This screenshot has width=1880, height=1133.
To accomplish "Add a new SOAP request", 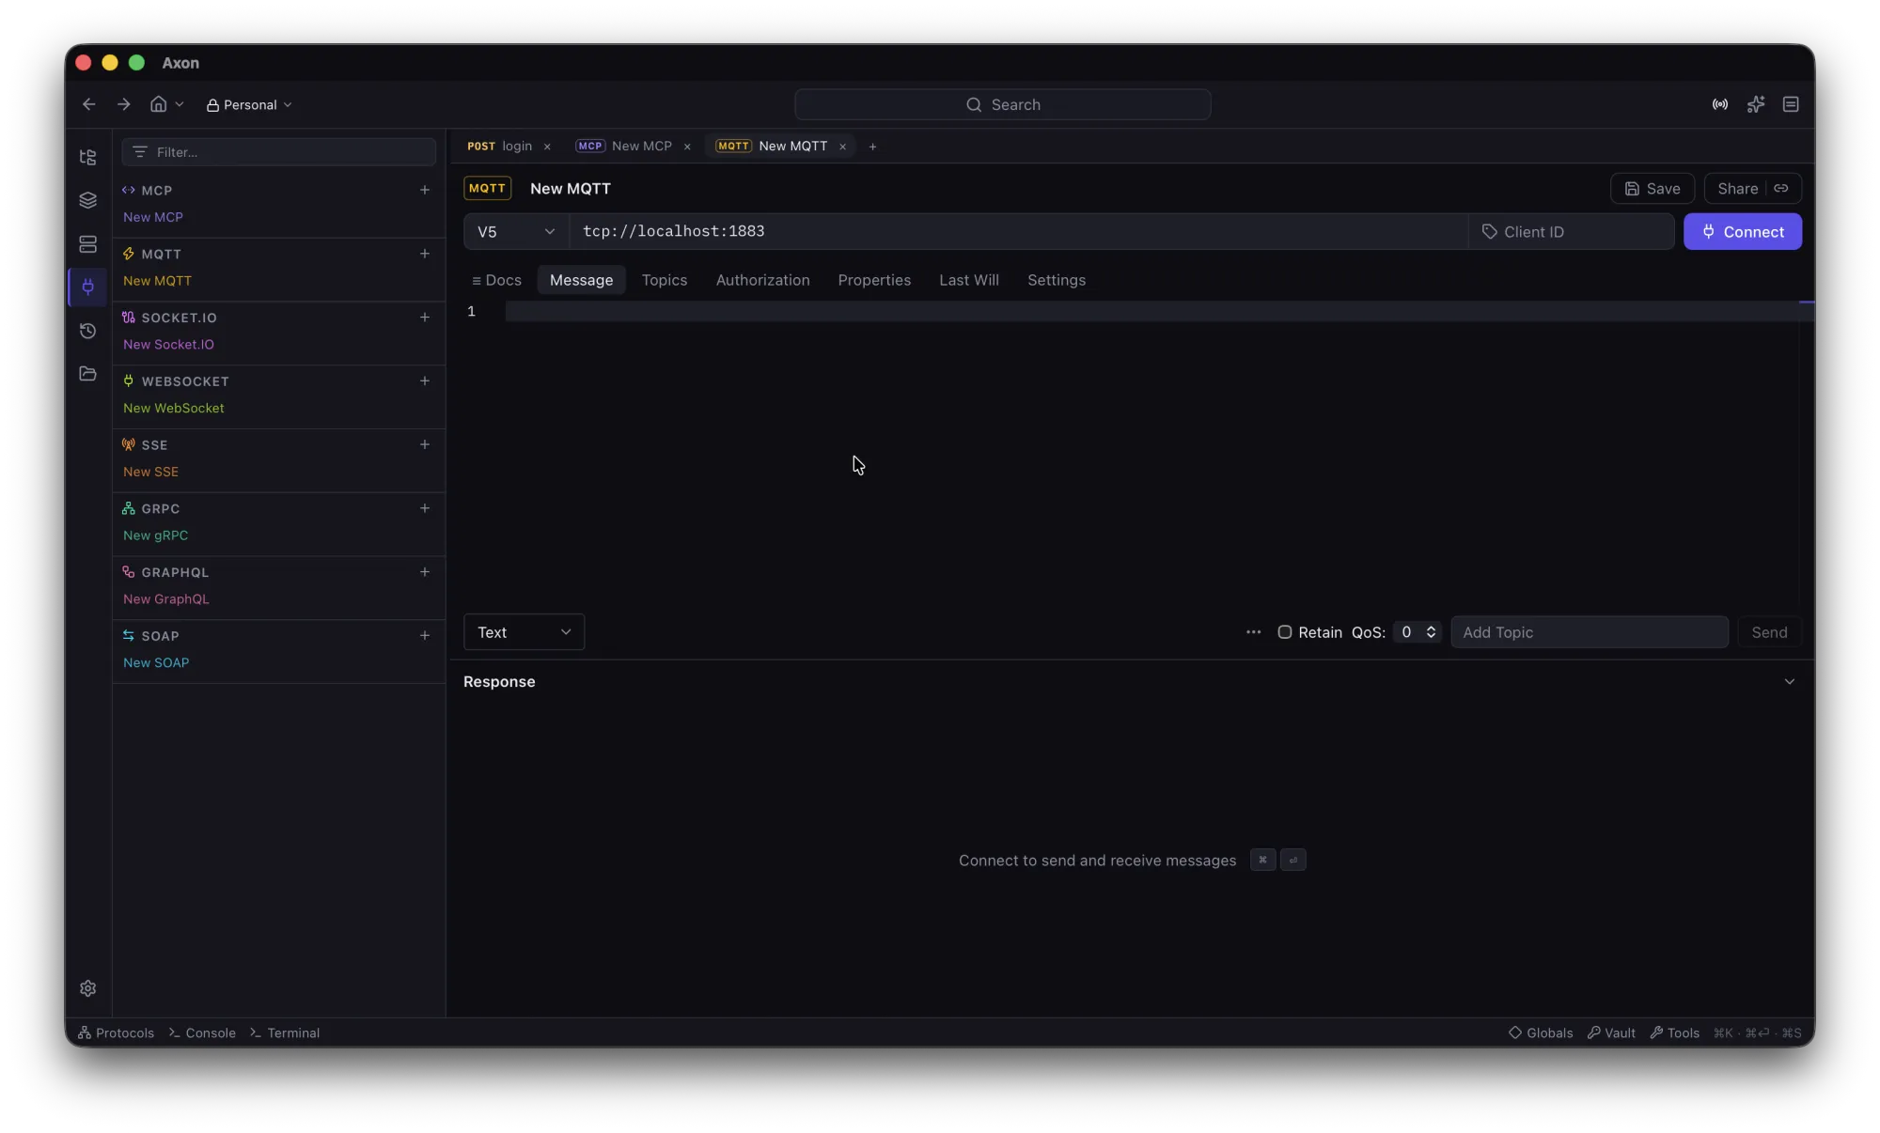I will (x=424, y=635).
